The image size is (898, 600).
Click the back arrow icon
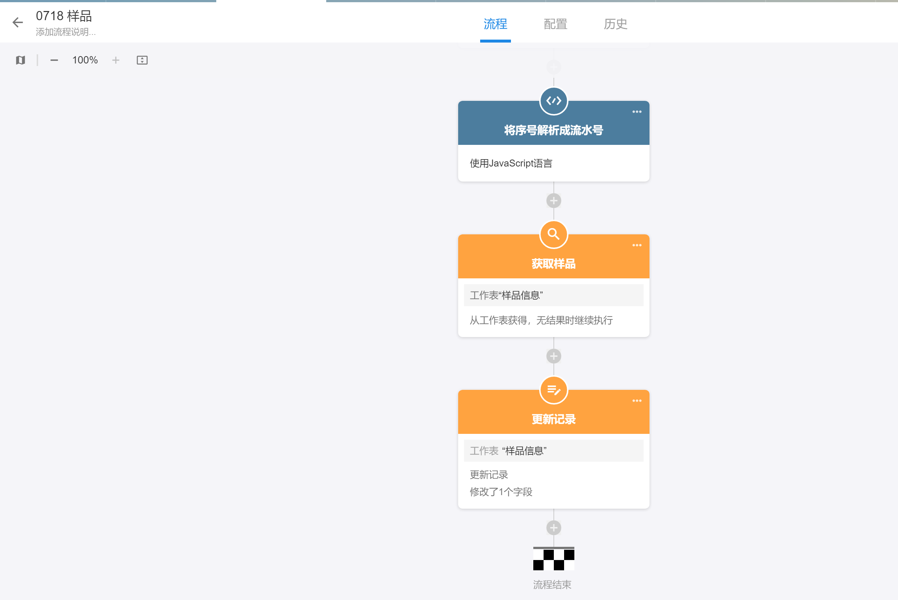(18, 23)
